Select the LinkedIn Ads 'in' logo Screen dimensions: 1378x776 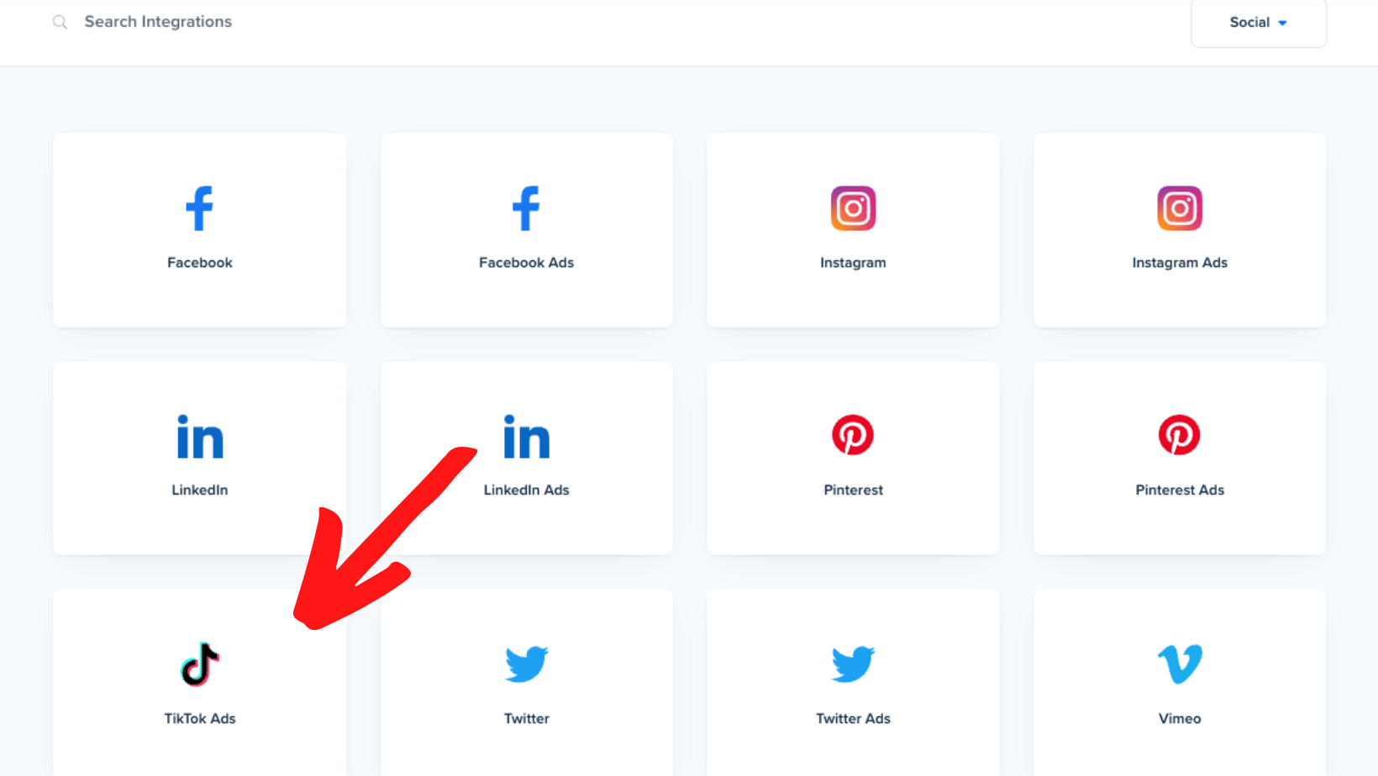pos(527,436)
